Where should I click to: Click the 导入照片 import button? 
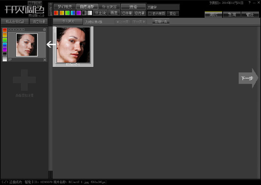coord(68,21)
